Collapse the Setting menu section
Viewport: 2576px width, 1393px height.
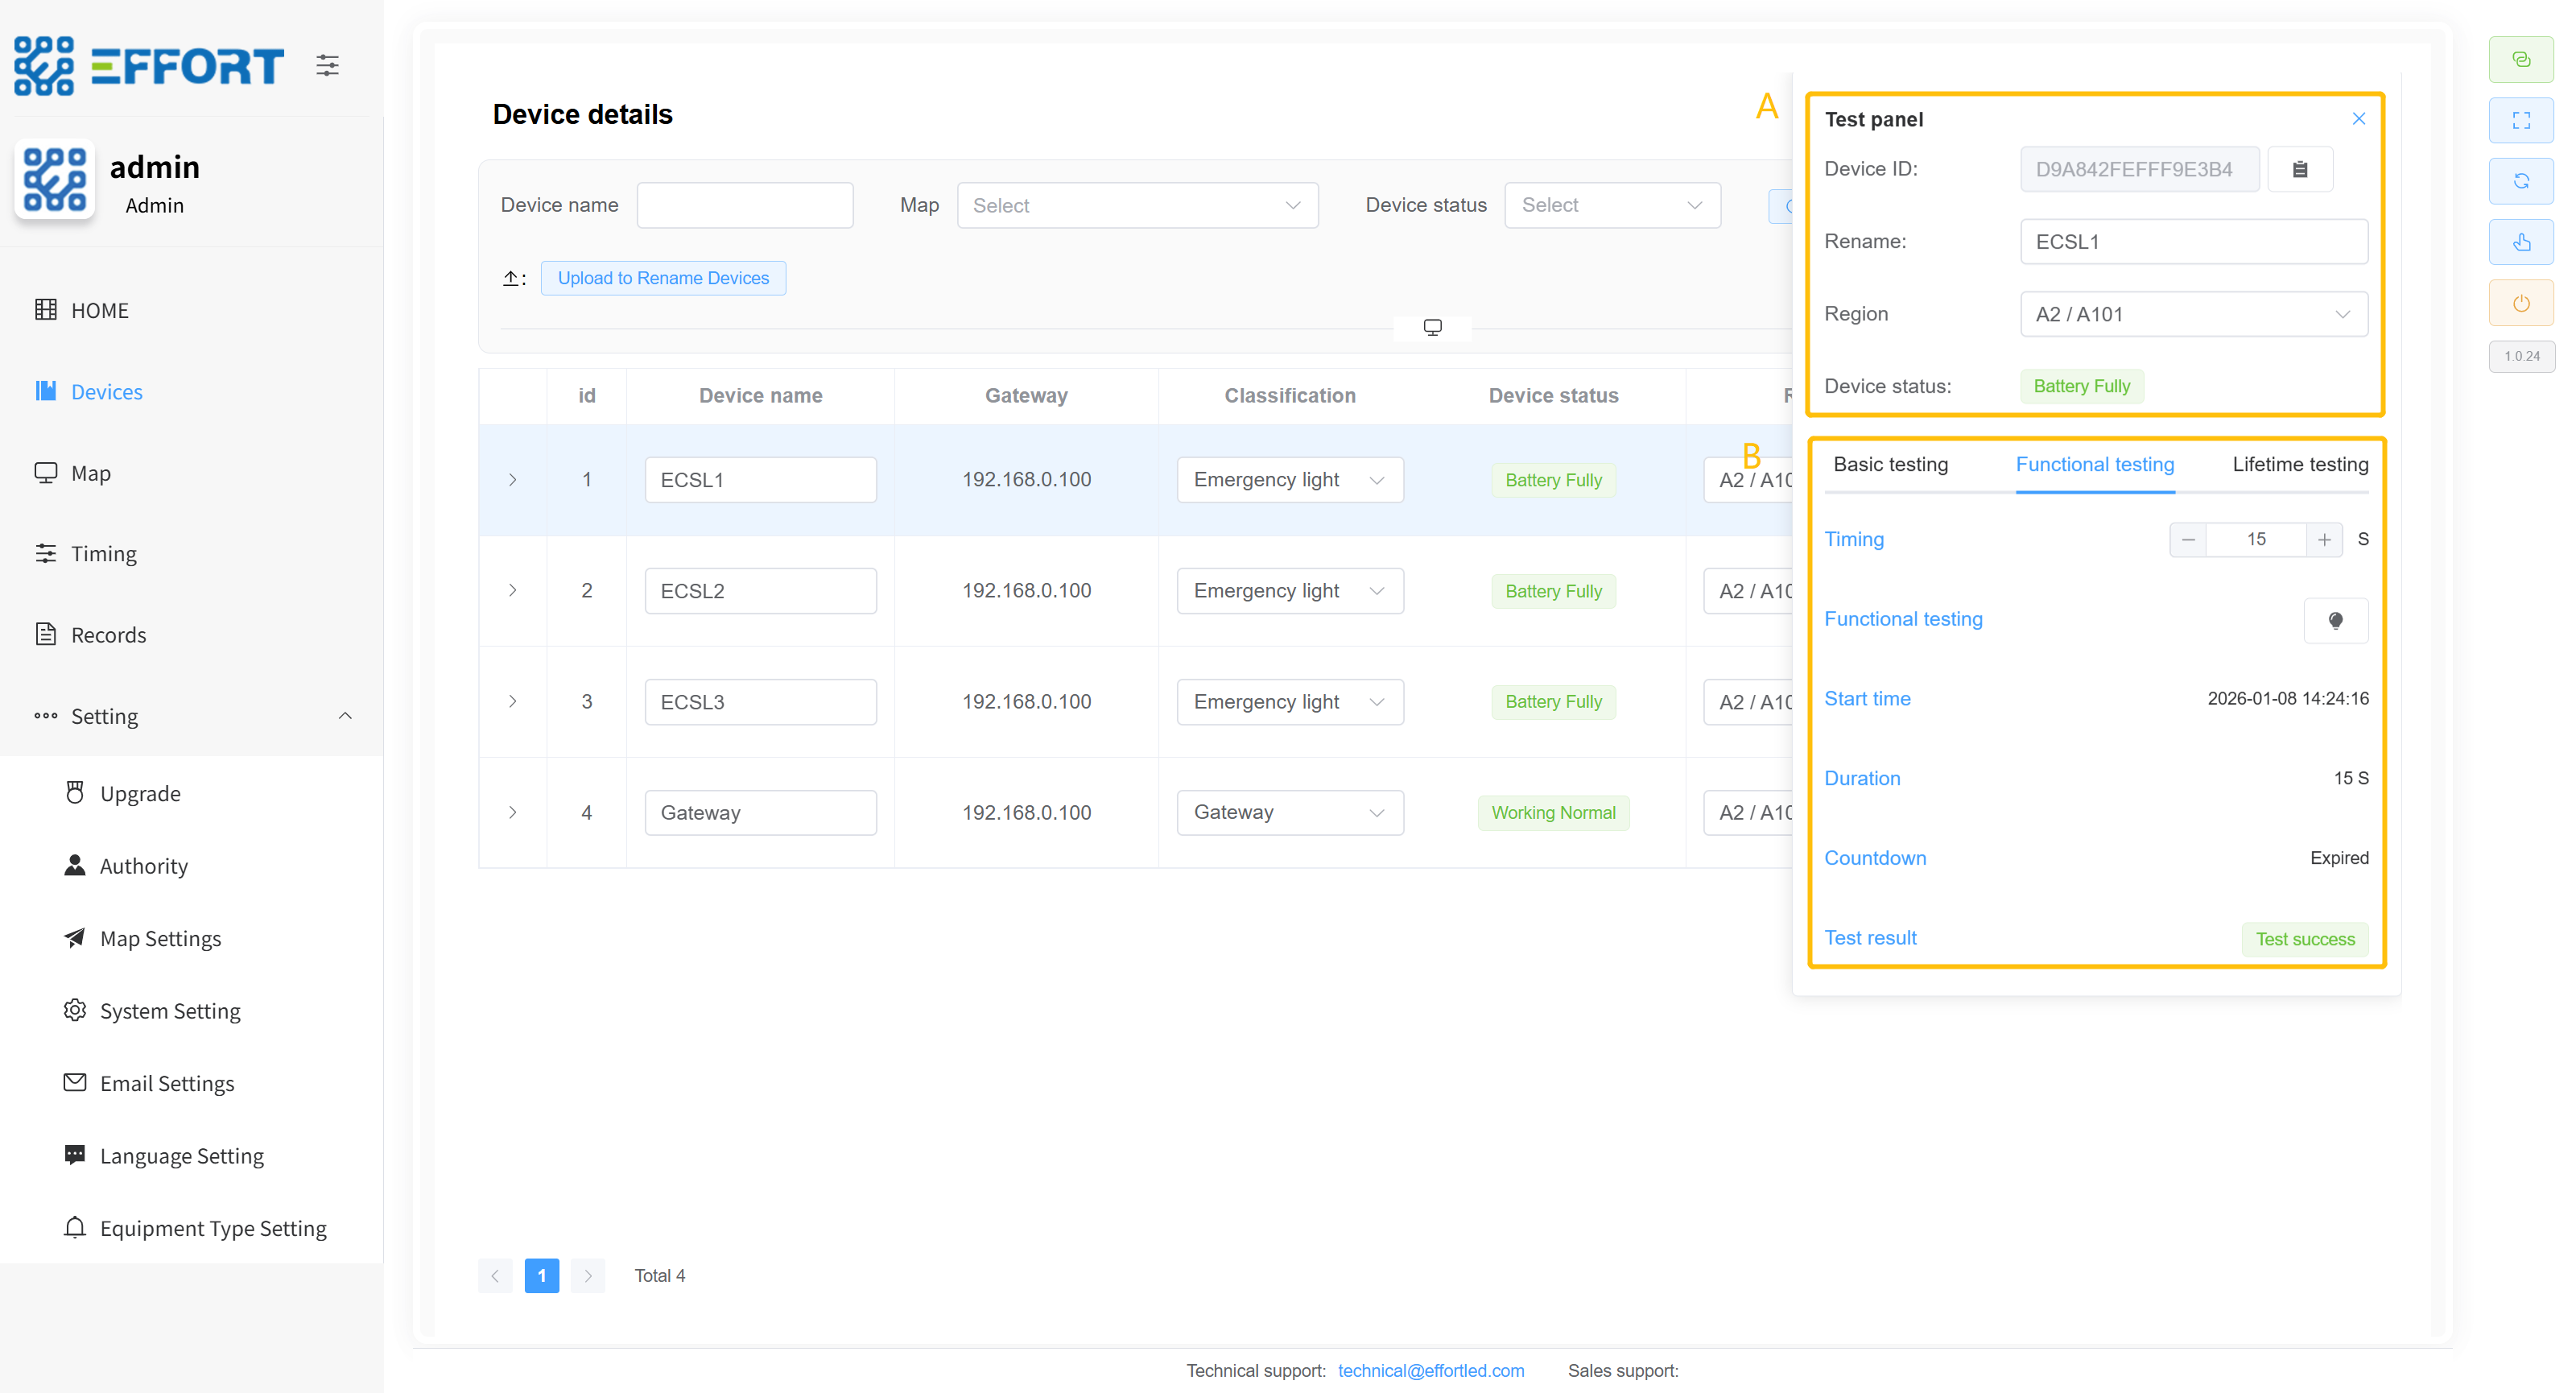[x=345, y=716]
